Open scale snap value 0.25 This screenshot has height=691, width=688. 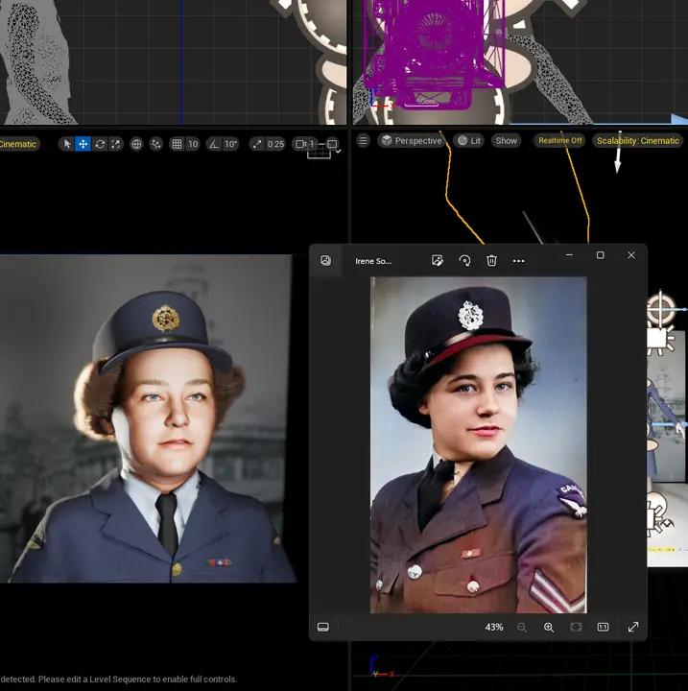click(x=275, y=144)
